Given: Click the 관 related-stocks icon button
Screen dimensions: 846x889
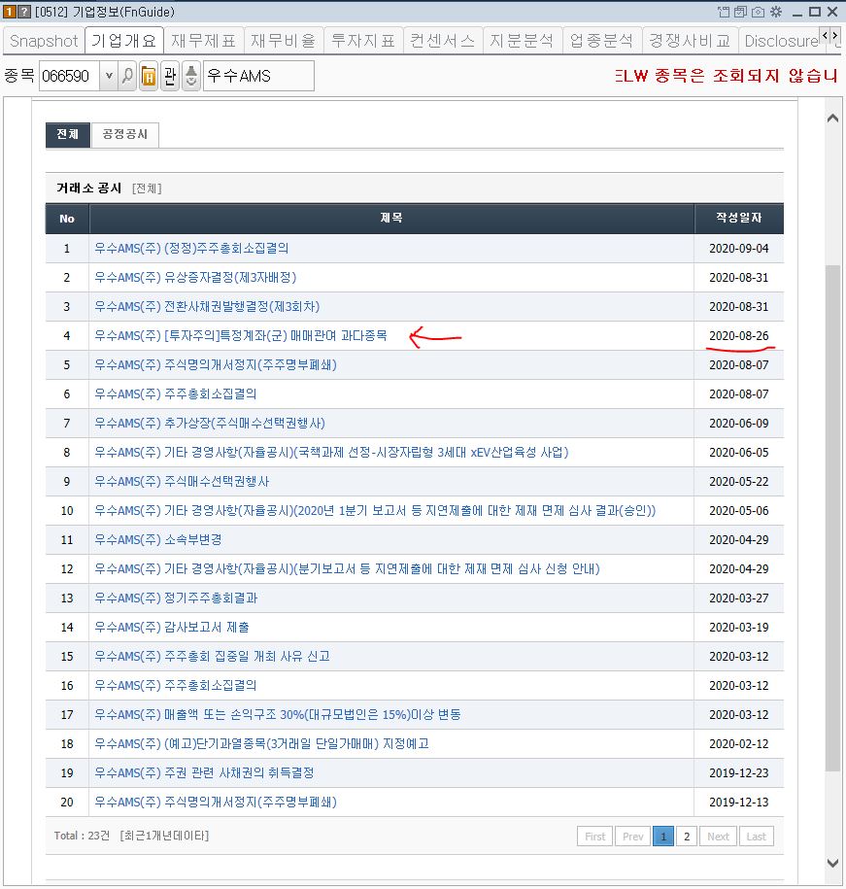Looking at the screenshot, I should [170, 76].
